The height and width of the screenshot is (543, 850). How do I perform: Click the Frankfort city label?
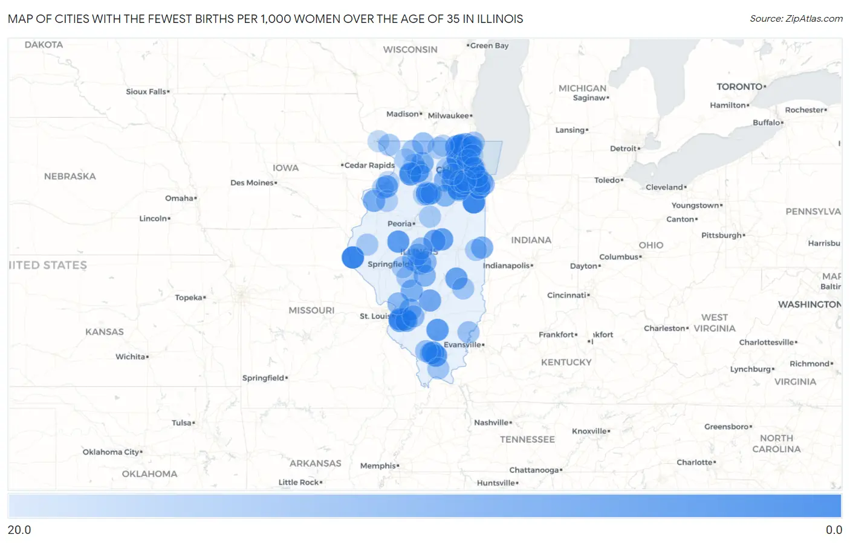556,334
